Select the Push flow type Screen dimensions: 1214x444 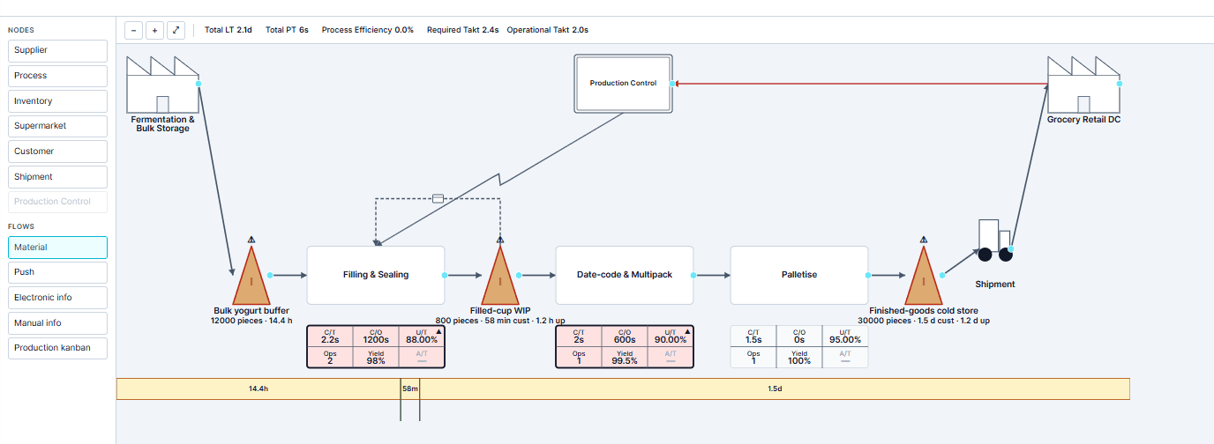[57, 272]
